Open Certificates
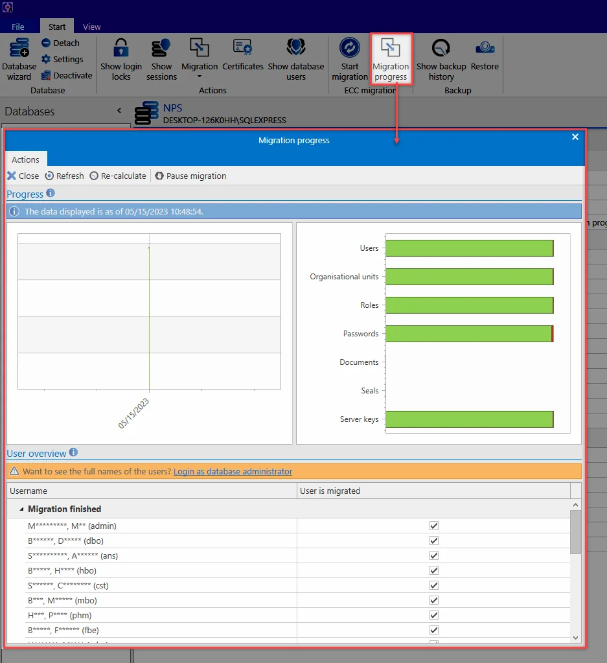Viewport: 607px width, 663px height. tap(243, 54)
